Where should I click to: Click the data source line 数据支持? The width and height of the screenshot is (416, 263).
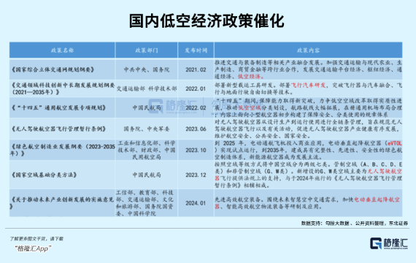point(355,224)
